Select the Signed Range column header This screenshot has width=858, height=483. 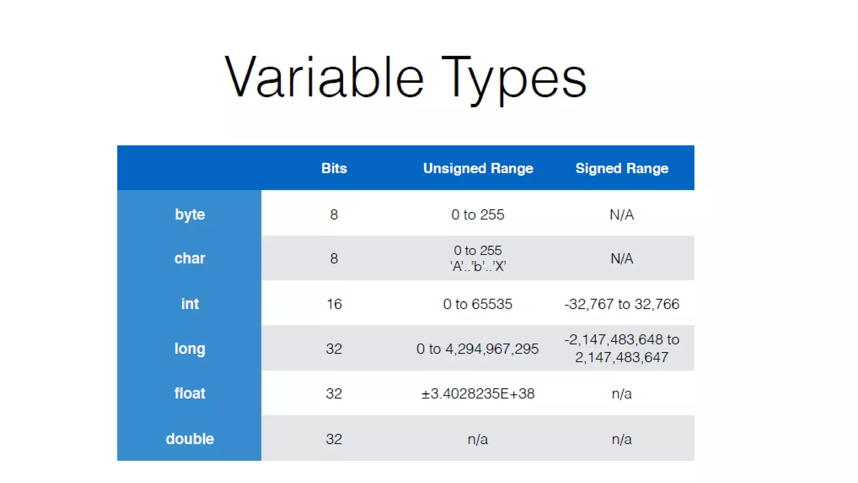coord(622,168)
